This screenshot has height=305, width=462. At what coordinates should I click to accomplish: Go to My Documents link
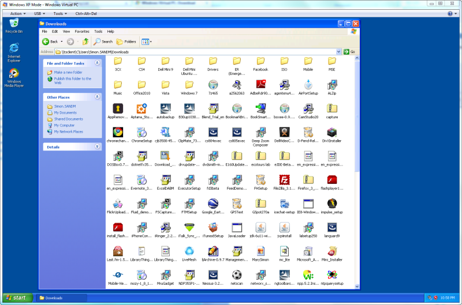(65, 112)
